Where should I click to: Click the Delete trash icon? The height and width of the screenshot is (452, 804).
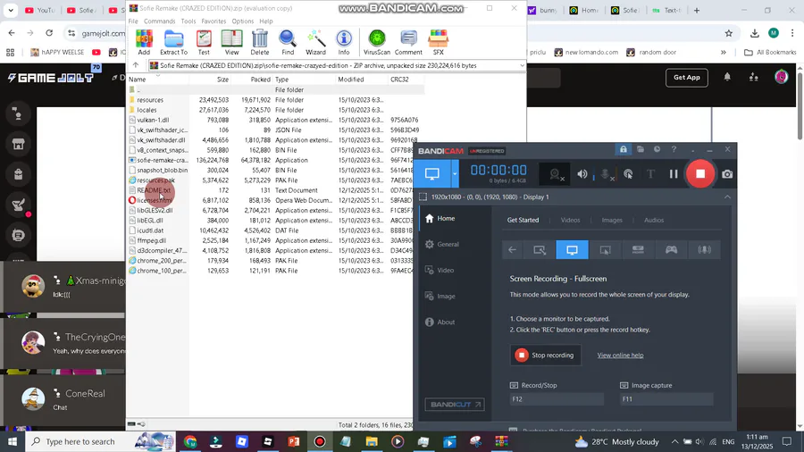tap(260, 42)
